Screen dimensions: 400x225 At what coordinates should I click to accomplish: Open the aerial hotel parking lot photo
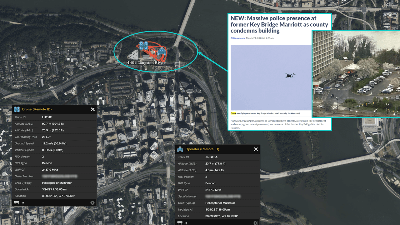tap(356, 74)
